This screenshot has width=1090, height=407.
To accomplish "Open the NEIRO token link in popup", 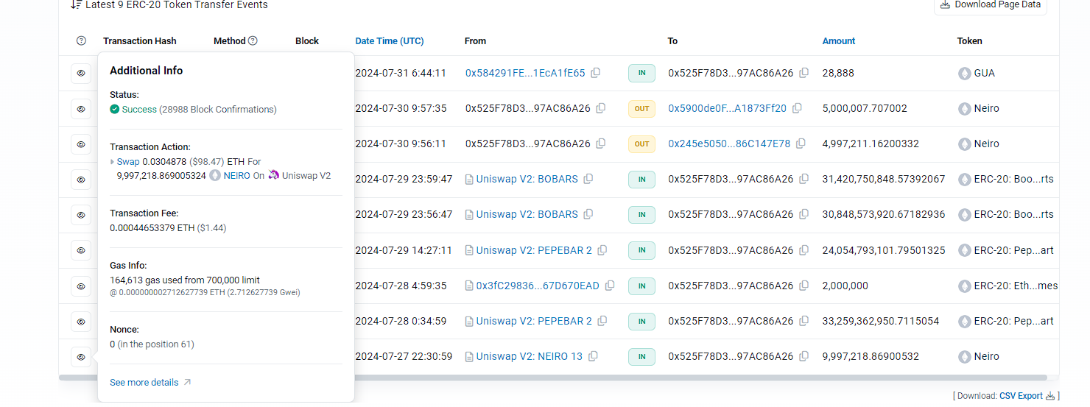I will pyautogui.click(x=236, y=176).
